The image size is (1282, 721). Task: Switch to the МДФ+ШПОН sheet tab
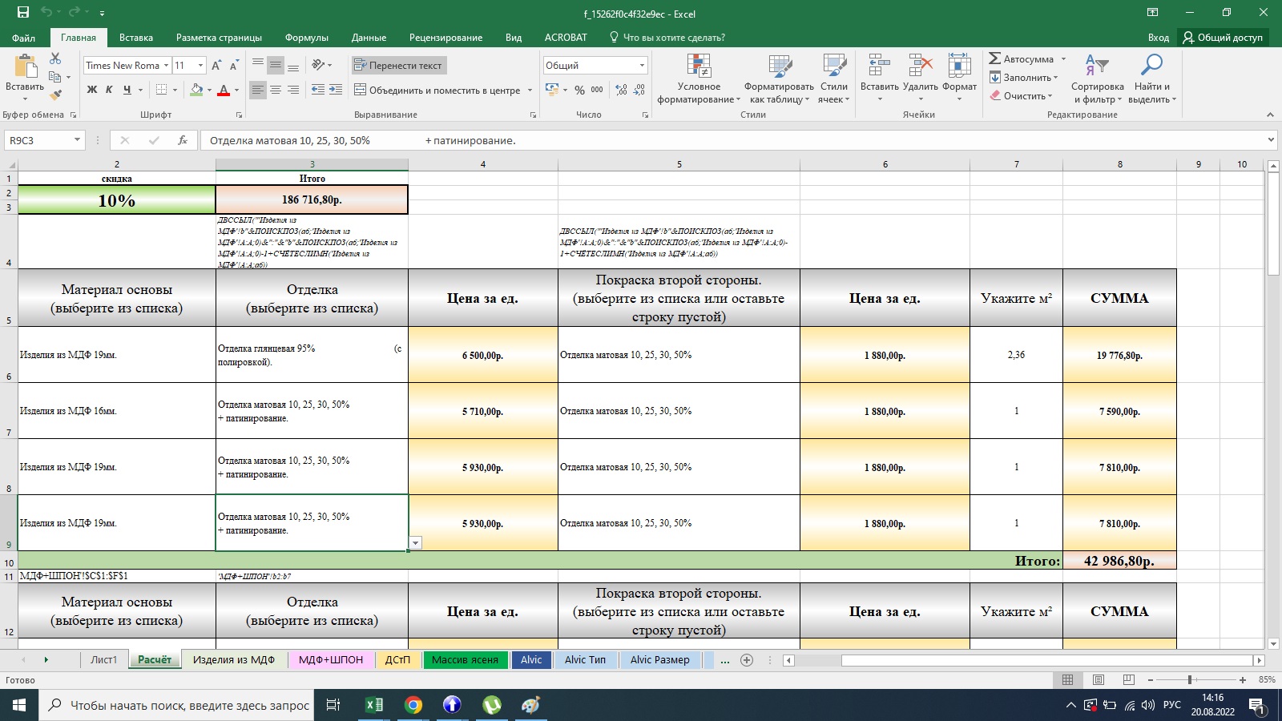pyautogui.click(x=330, y=660)
